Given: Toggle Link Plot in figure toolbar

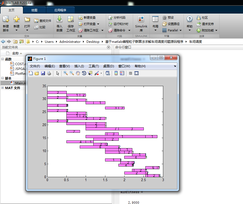Looking at the screenshot, I should tap(108, 73).
